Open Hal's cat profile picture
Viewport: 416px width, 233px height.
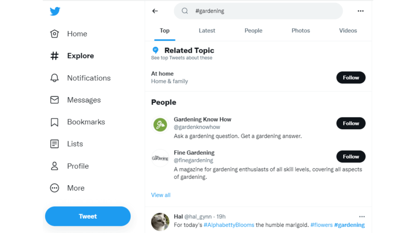click(x=160, y=221)
